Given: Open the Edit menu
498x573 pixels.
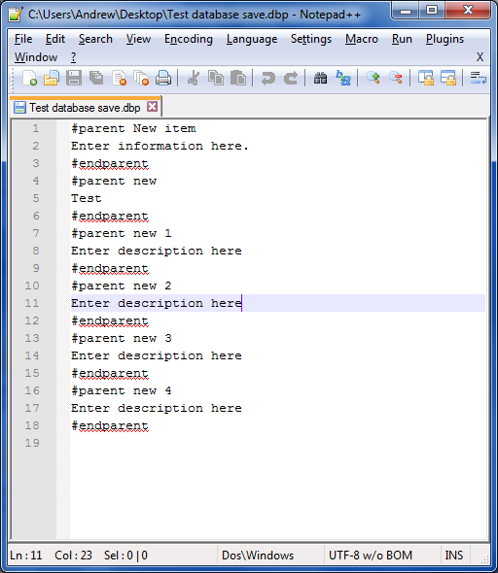Looking at the screenshot, I should (x=55, y=39).
